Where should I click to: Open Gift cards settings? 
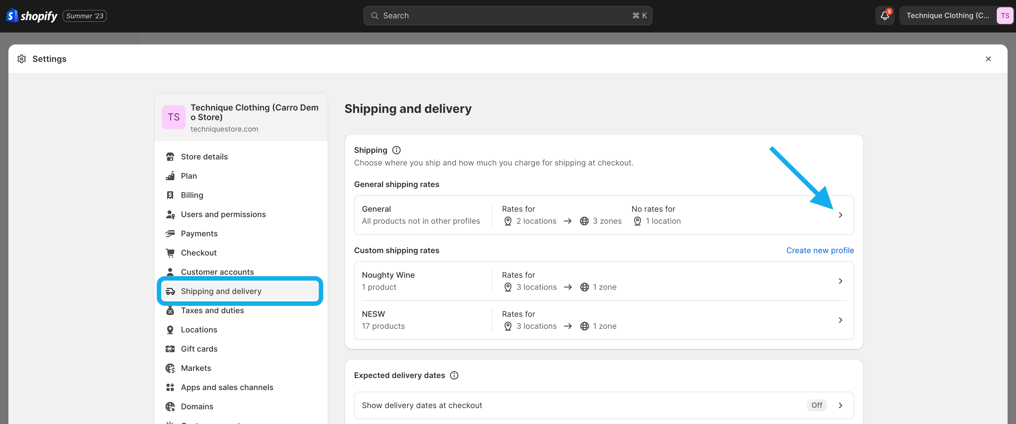click(199, 349)
